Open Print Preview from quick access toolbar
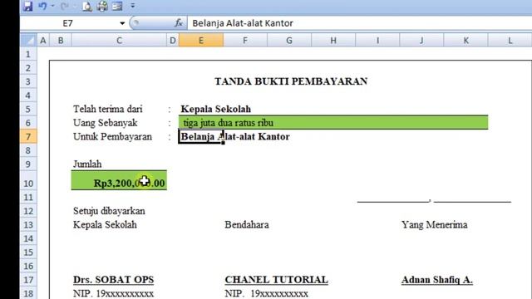This screenshot has height=299, width=532. tap(86, 6)
